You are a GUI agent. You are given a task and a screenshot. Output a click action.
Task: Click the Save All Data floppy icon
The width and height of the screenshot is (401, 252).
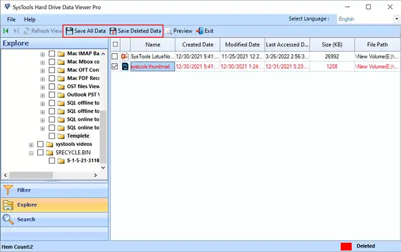69,31
